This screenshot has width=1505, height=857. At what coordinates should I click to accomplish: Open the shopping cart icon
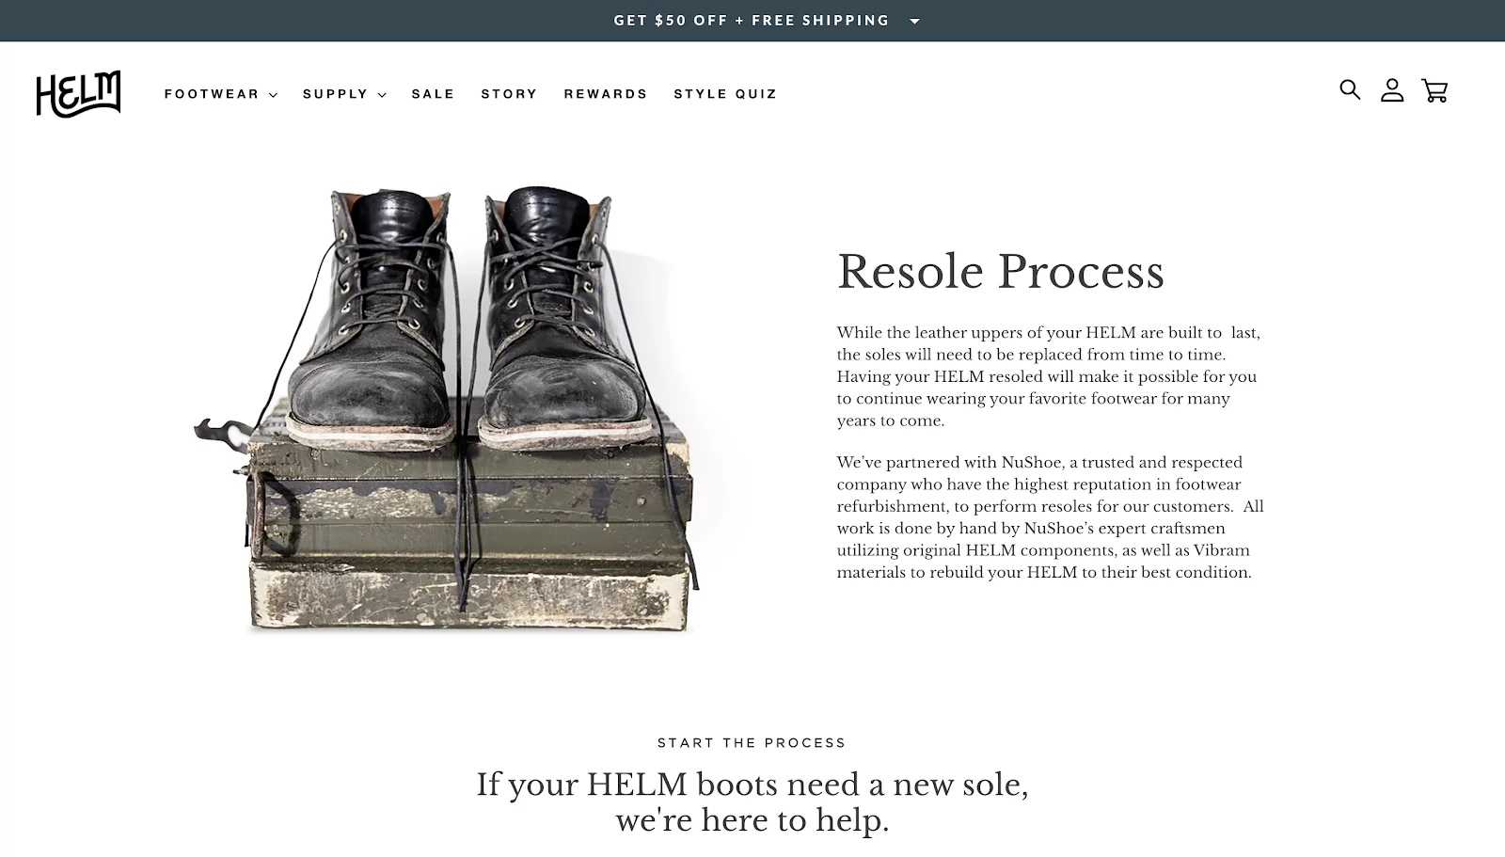tap(1434, 90)
